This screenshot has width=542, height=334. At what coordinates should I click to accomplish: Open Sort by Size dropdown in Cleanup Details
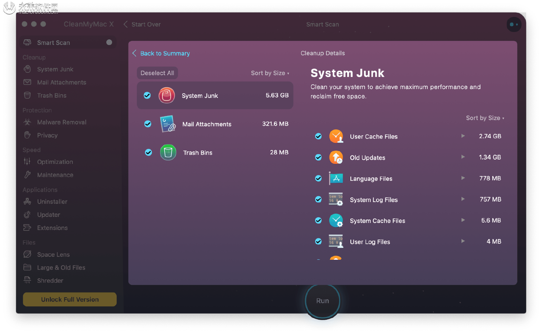point(485,118)
